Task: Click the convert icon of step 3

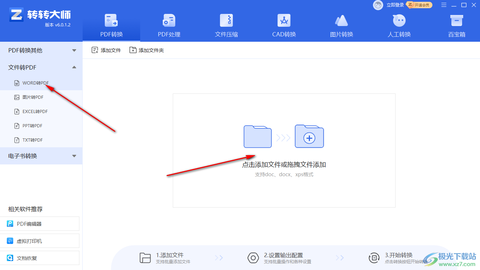Action: (374, 258)
